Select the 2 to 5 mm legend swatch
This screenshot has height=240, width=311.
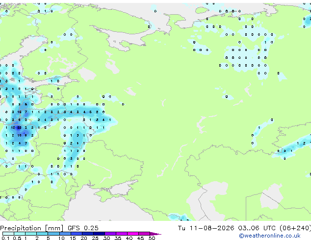[42, 234]
